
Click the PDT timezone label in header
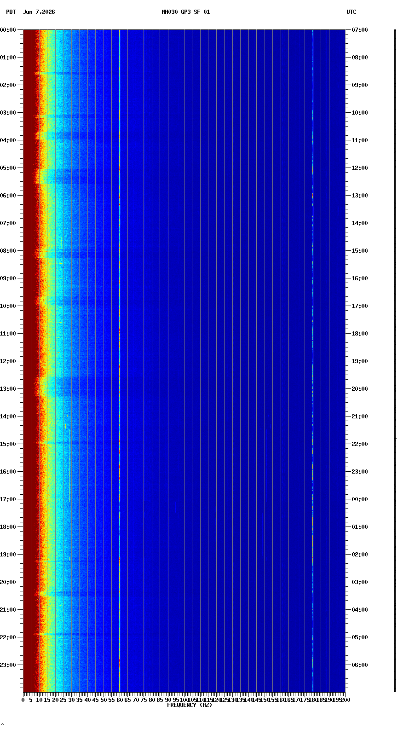(x=11, y=12)
